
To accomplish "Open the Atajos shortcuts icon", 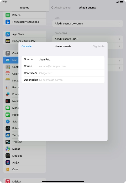I will [8, 162].
